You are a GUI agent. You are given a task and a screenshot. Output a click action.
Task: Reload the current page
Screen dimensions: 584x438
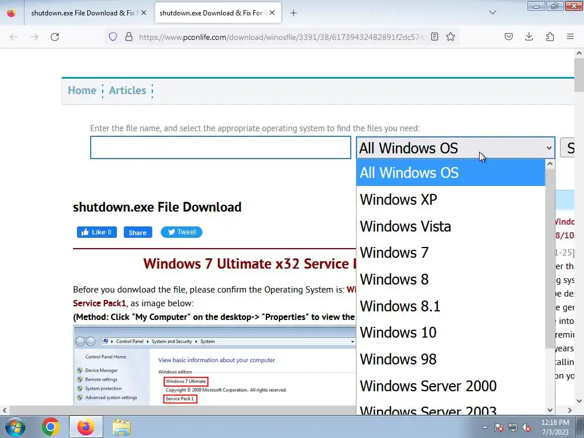click(55, 37)
